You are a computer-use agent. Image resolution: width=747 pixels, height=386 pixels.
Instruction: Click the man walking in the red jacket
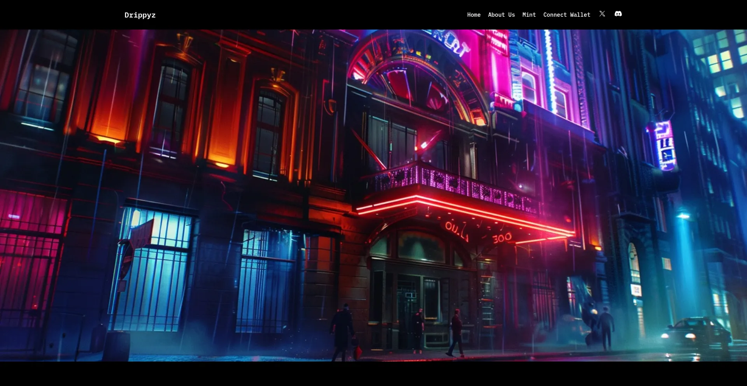(x=456, y=332)
